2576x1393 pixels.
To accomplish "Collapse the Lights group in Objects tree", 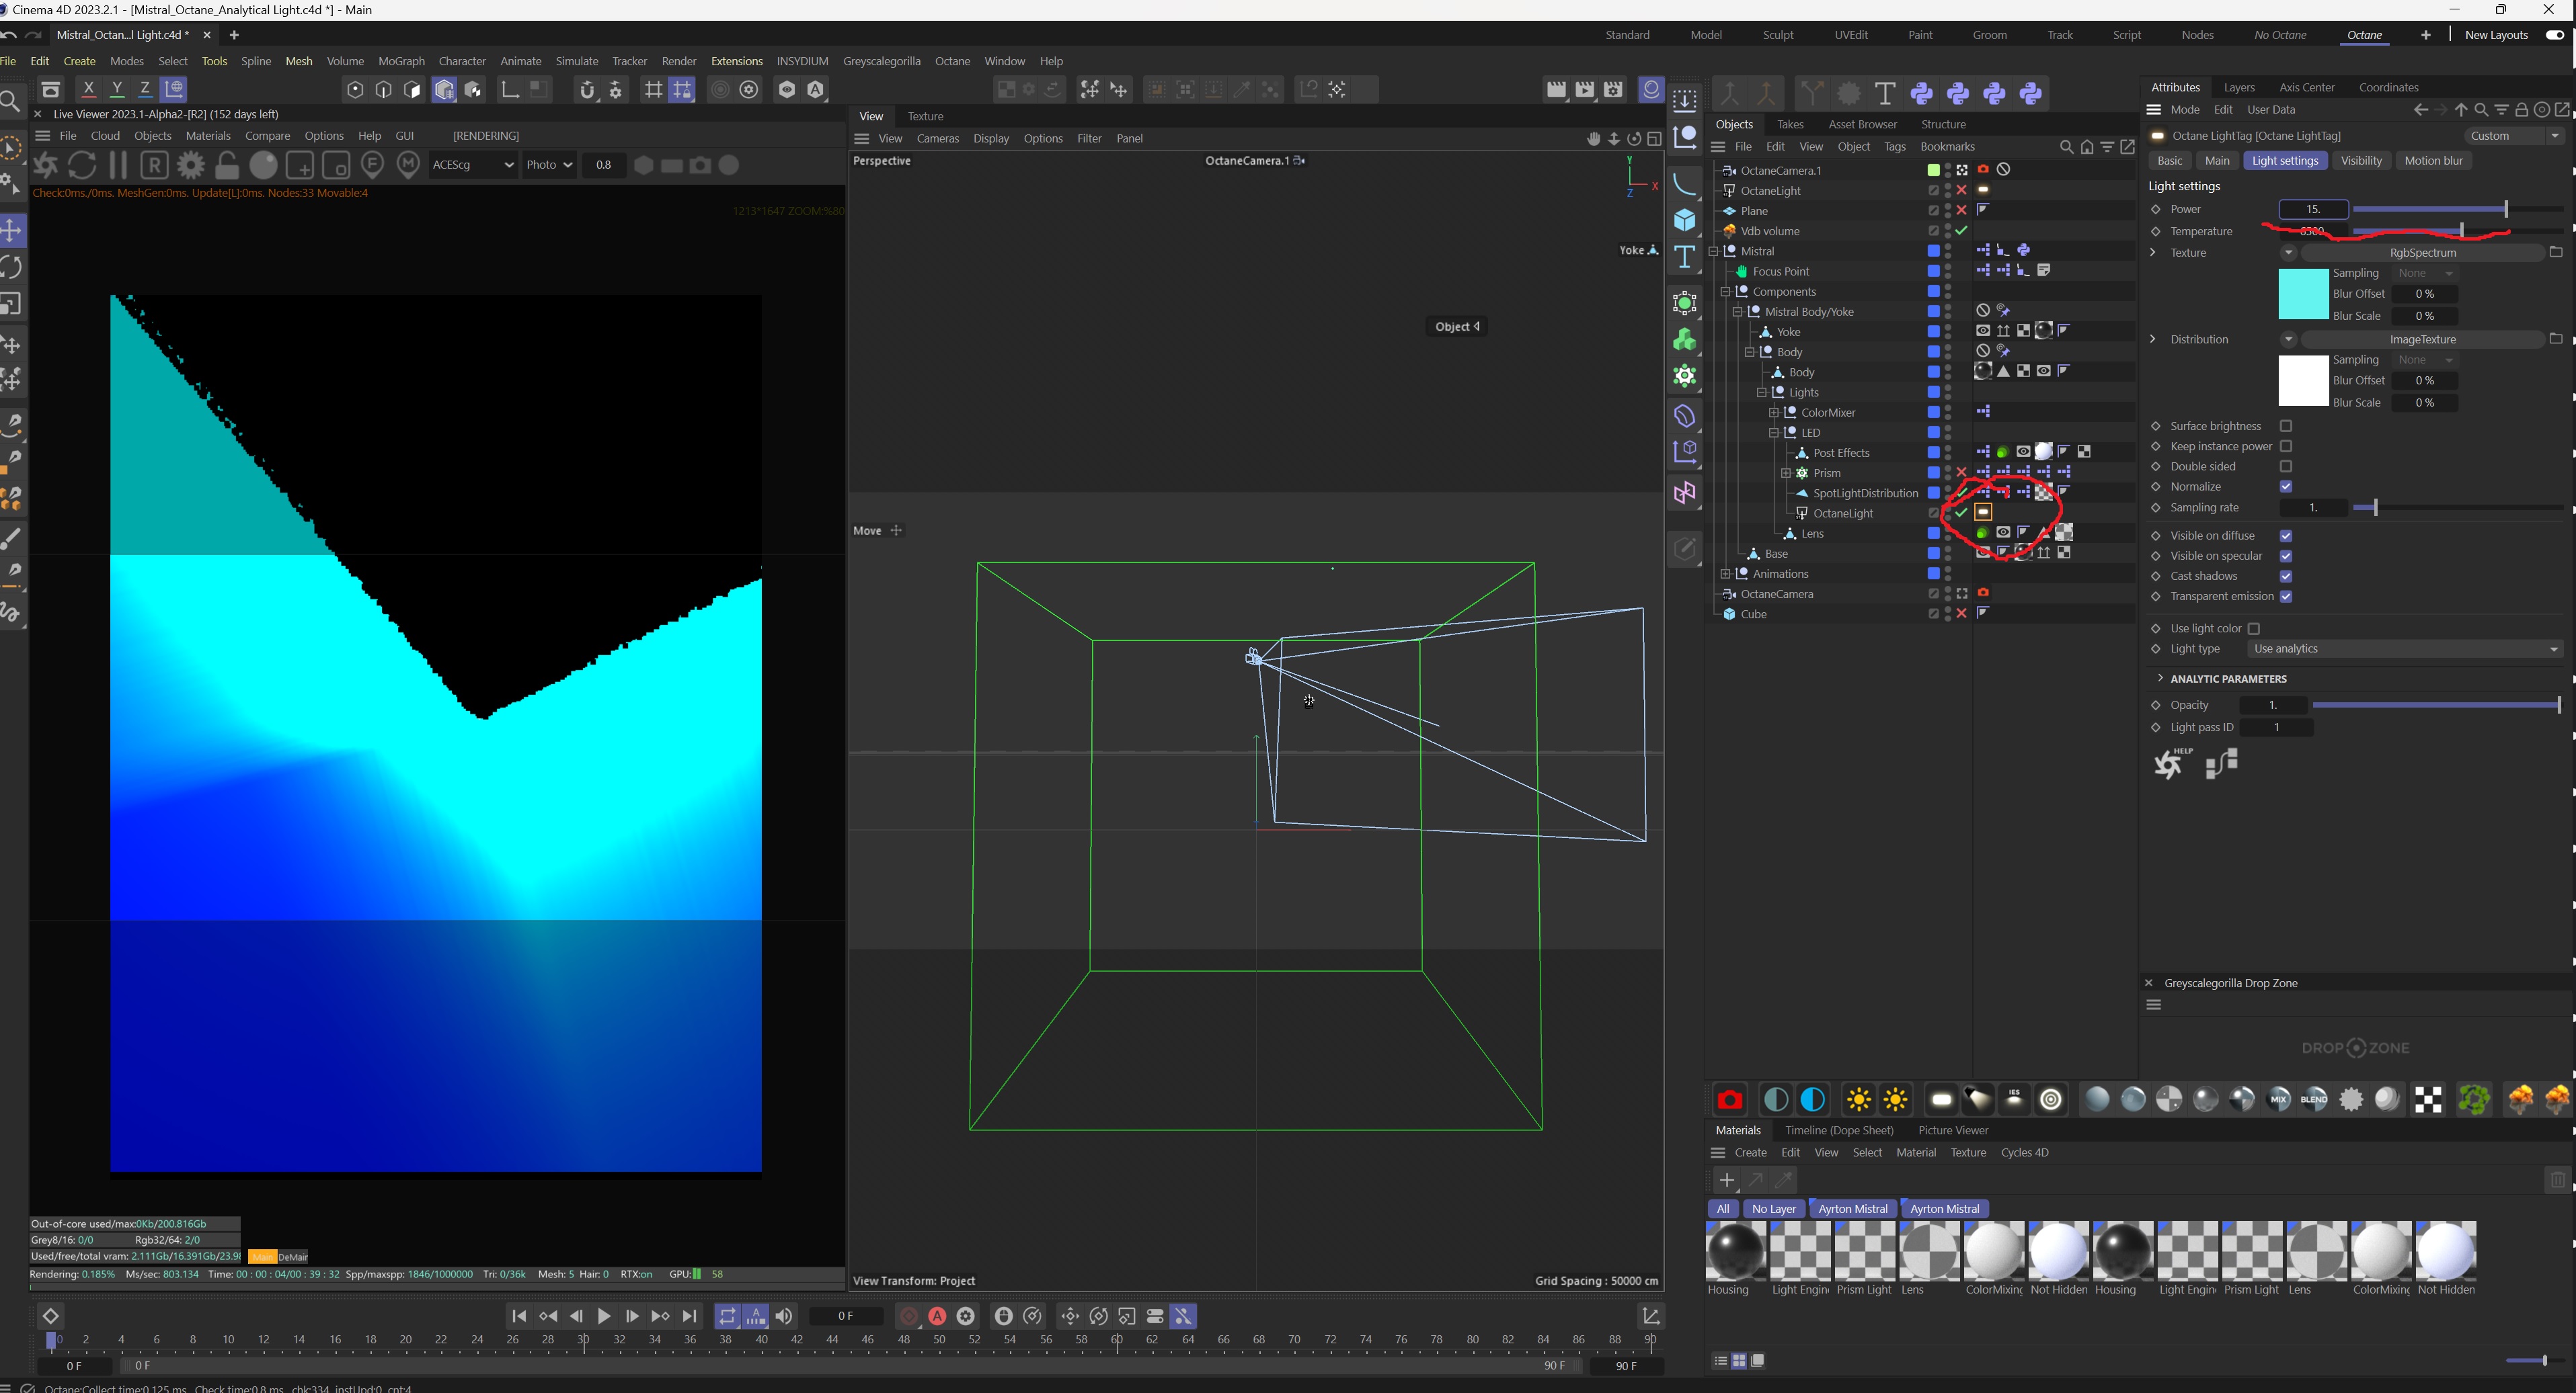I will pyautogui.click(x=1761, y=392).
